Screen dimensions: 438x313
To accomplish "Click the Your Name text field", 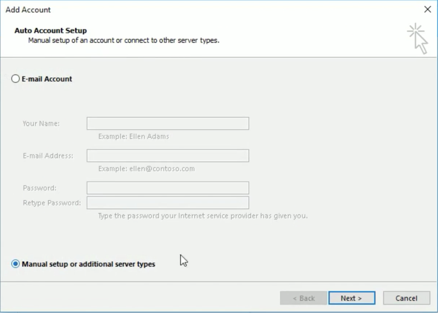I will (168, 124).
